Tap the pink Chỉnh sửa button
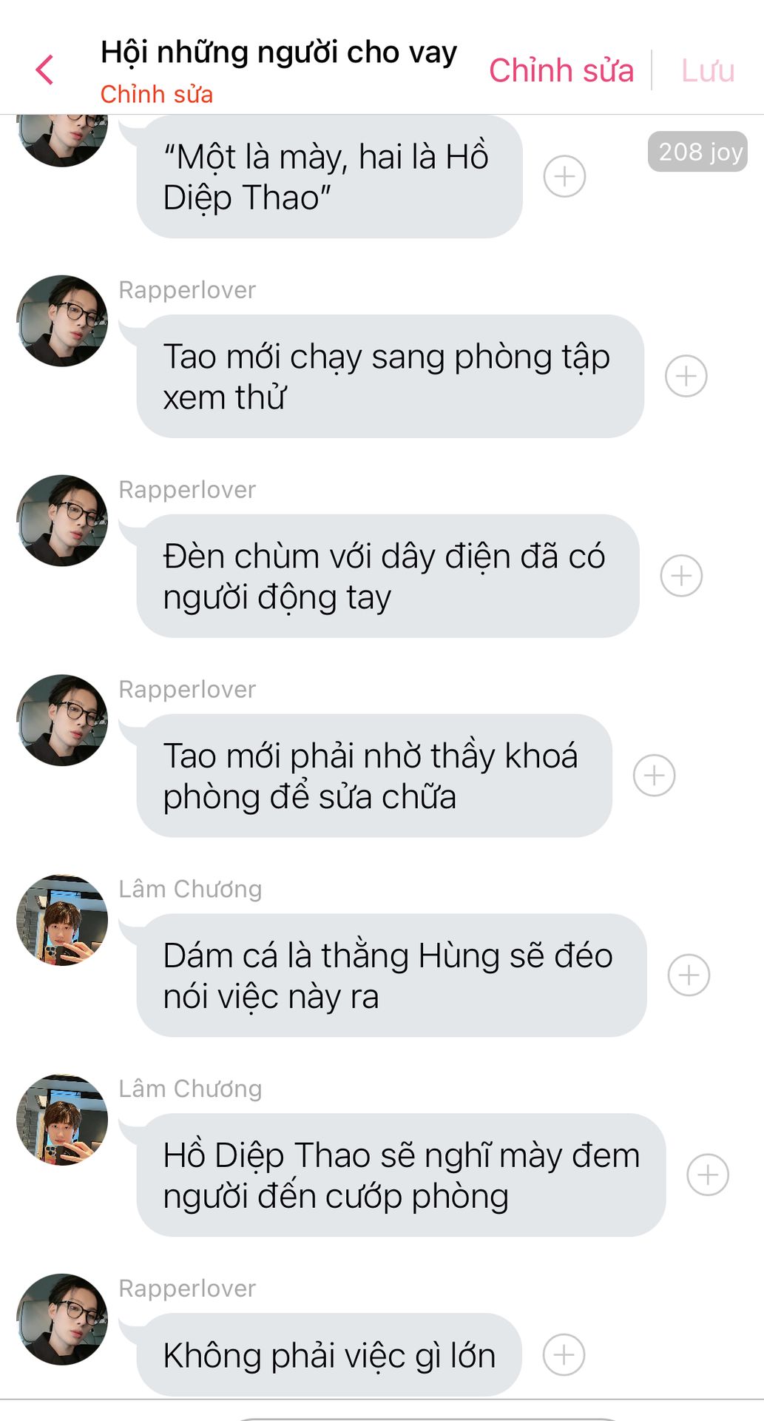 [561, 71]
